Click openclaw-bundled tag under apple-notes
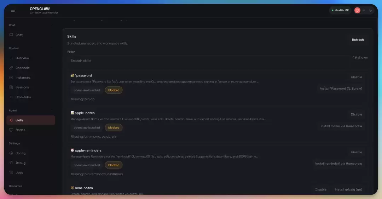Screen dimensions: 382x199 point(87,127)
